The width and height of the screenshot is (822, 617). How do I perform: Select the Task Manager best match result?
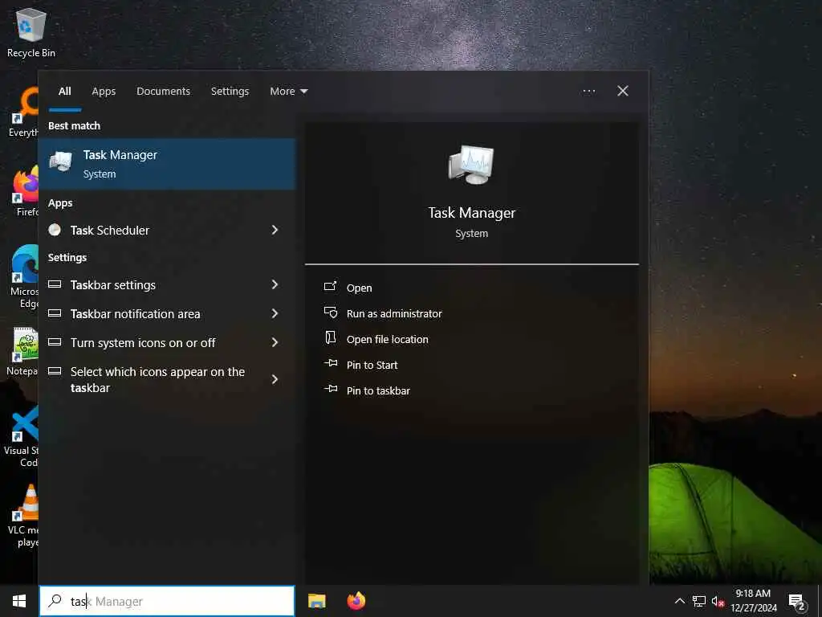point(167,164)
